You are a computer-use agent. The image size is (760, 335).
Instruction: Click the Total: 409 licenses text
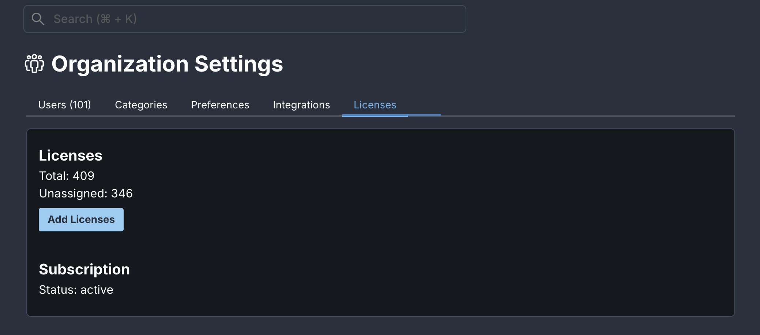coord(67,176)
